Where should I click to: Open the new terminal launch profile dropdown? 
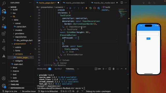(x=106, y=69)
